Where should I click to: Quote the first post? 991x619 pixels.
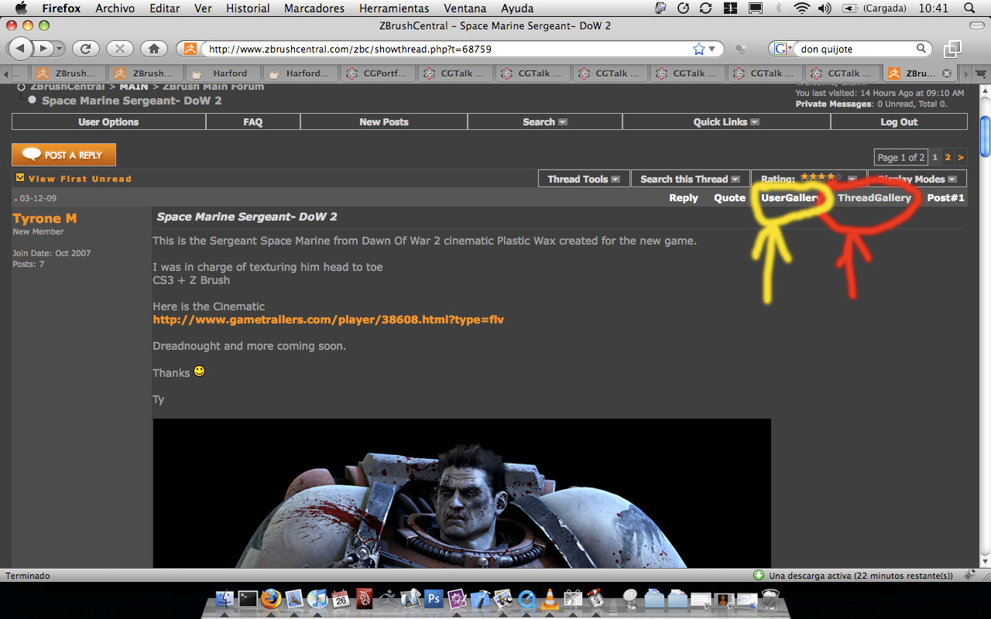tap(729, 198)
